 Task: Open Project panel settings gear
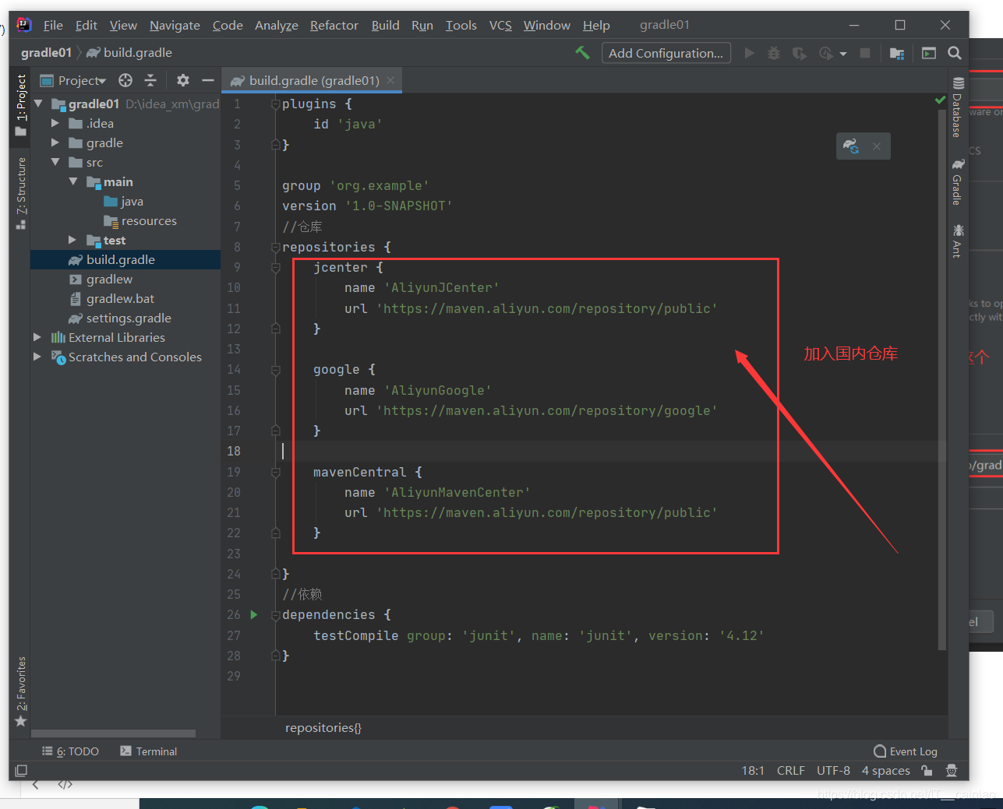pos(183,80)
